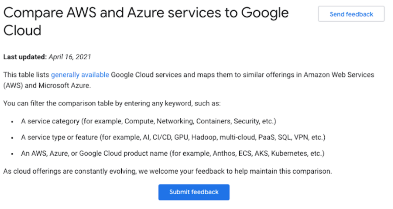Click the filter comparison table sentence

112,104
